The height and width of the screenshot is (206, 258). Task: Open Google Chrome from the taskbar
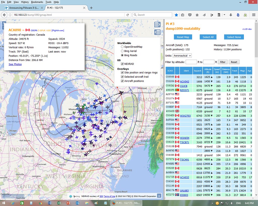coord(41,203)
